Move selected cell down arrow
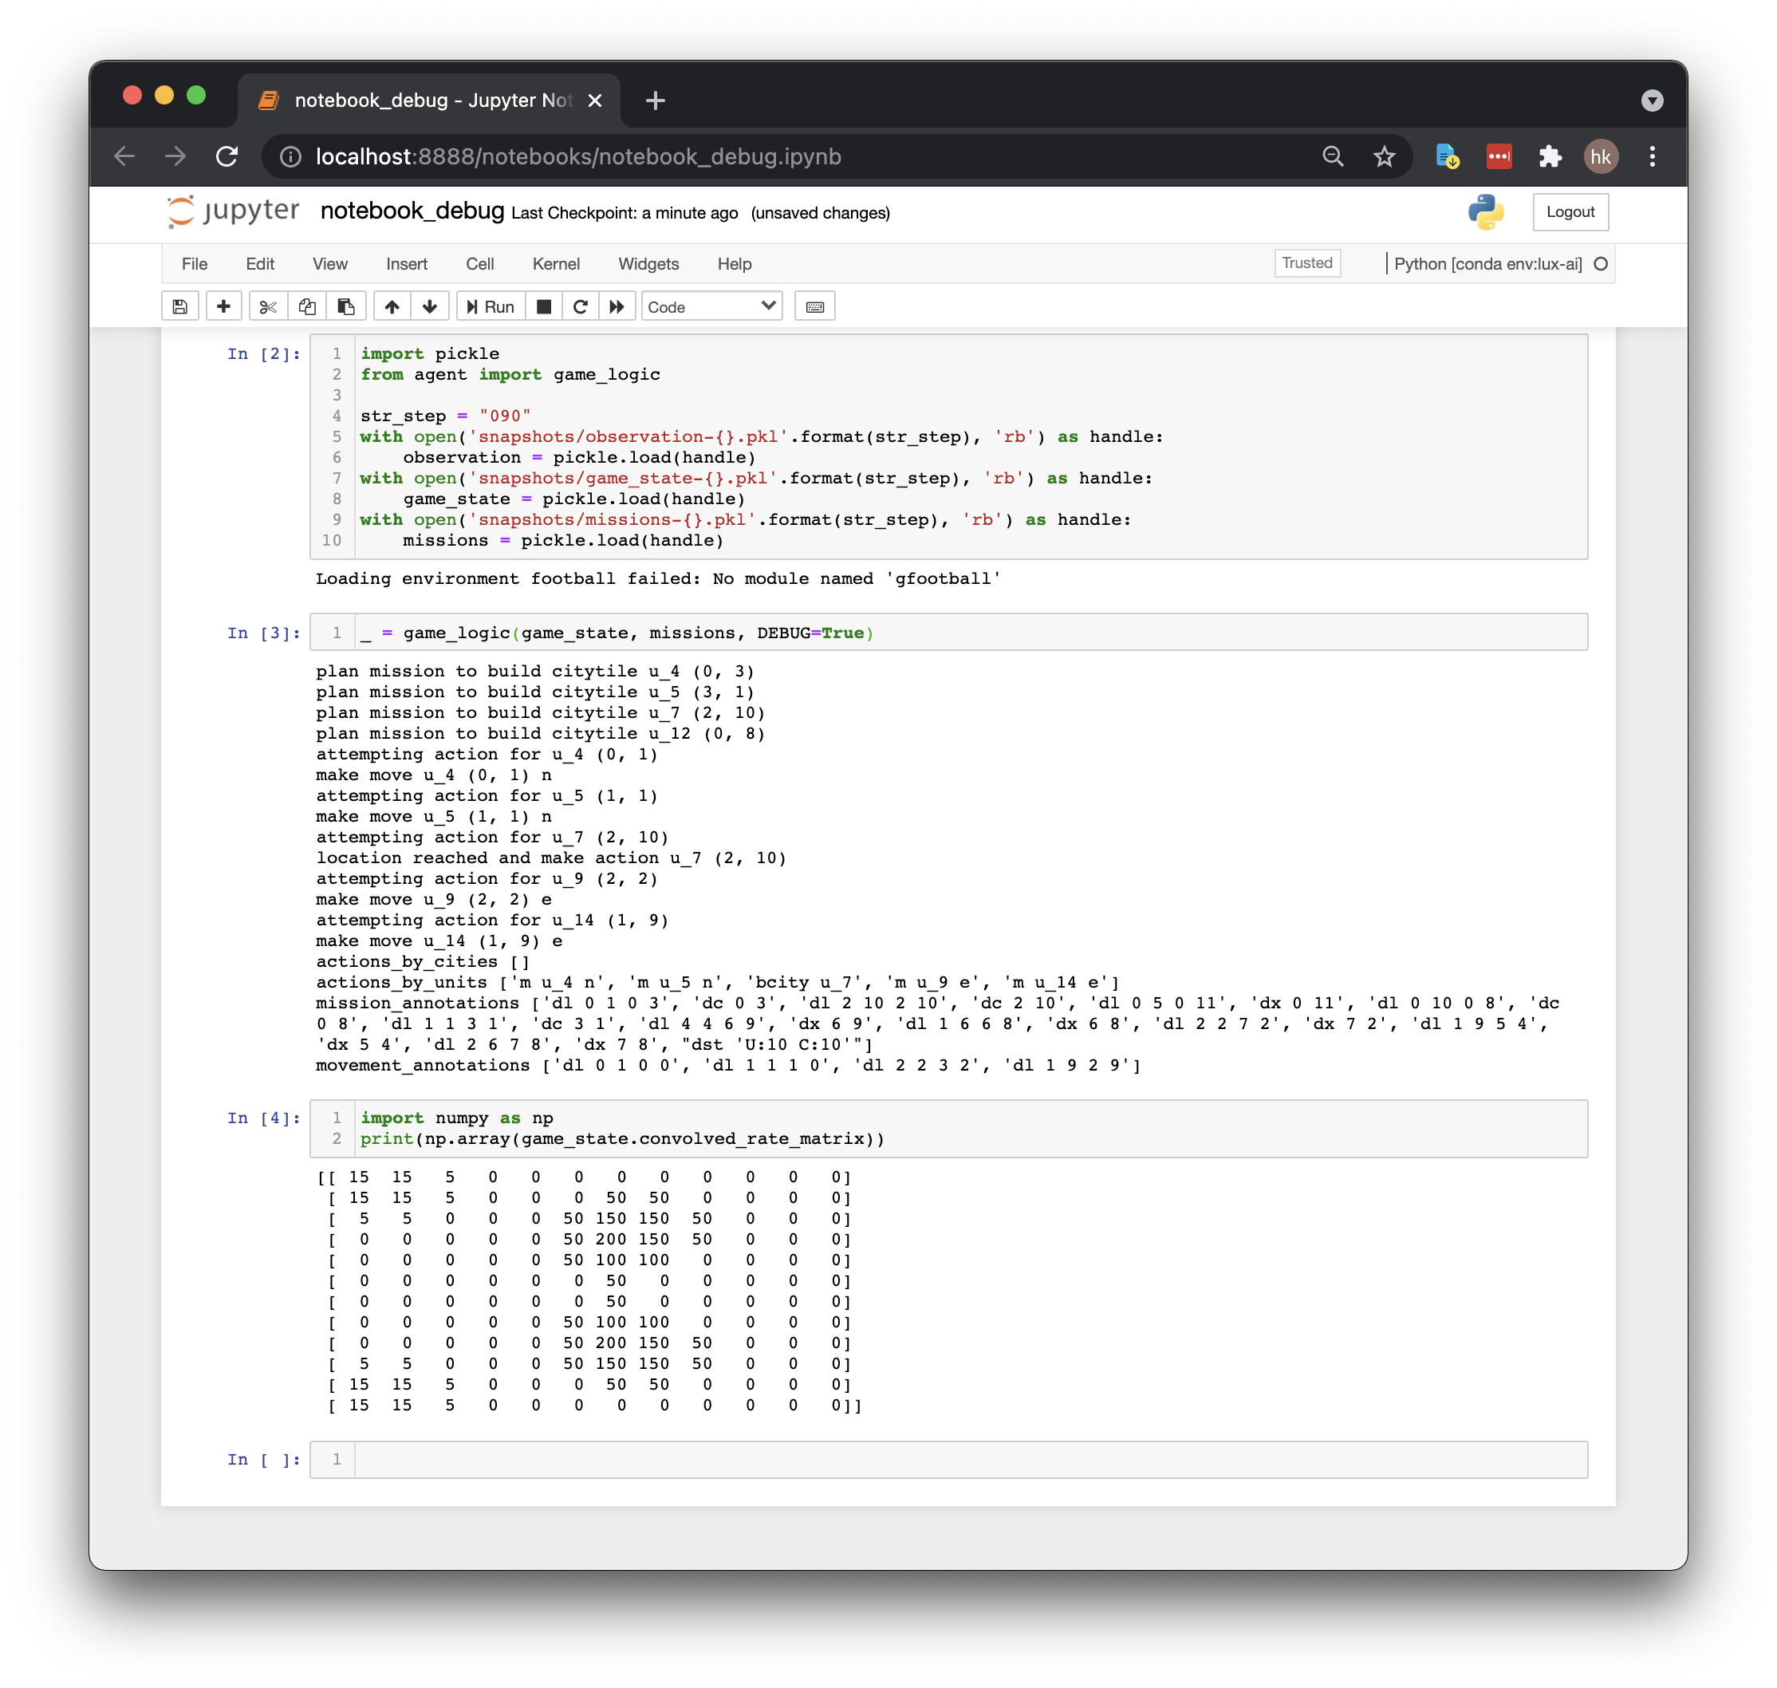Image resolution: width=1777 pixels, height=1688 pixels. pos(430,307)
